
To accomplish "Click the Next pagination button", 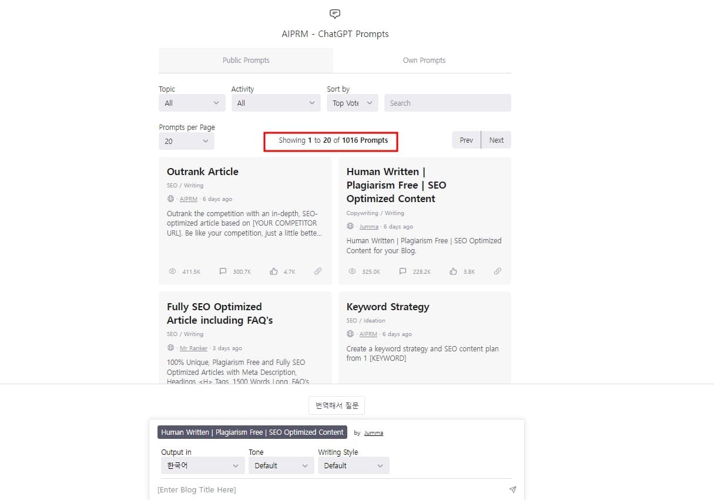I will (496, 140).
